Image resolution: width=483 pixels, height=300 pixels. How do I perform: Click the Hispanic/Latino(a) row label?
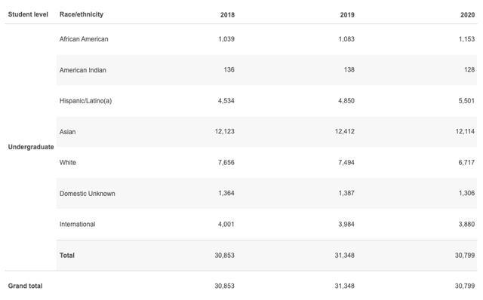85,101
